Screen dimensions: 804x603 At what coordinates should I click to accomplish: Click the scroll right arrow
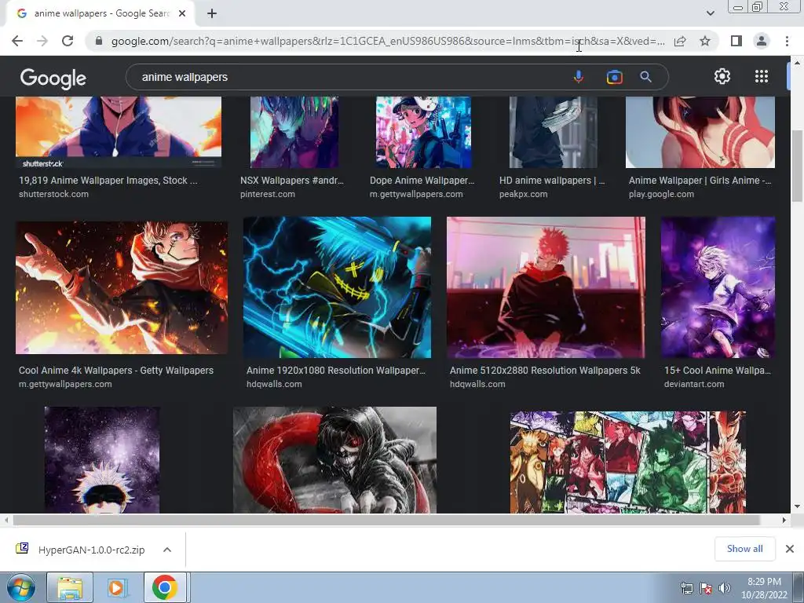click(x=784, y=520)
